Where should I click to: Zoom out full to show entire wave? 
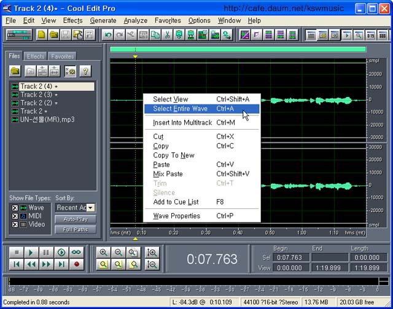pyautogui.click(x=133, y=252)
